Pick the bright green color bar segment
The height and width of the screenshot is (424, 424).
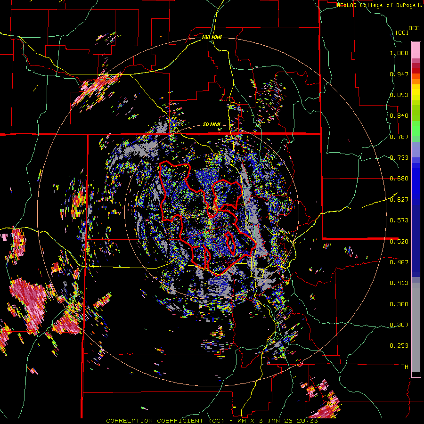tap(416, 129)
